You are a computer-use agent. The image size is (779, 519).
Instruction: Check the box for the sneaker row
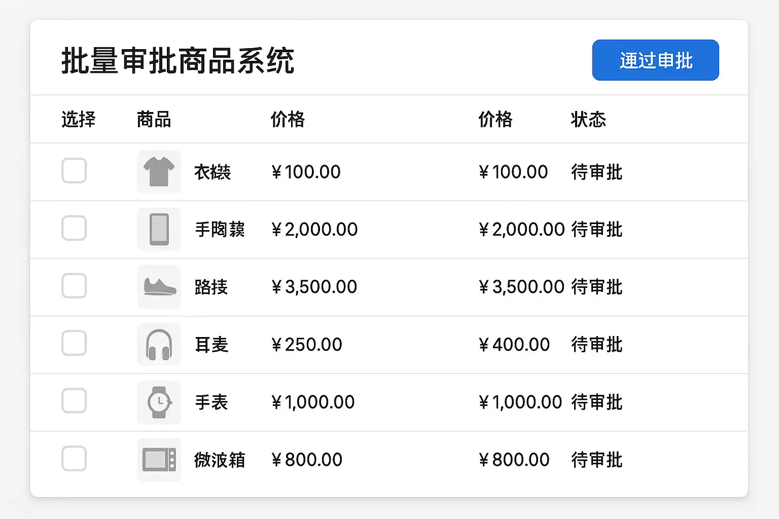tap(74, 286)
